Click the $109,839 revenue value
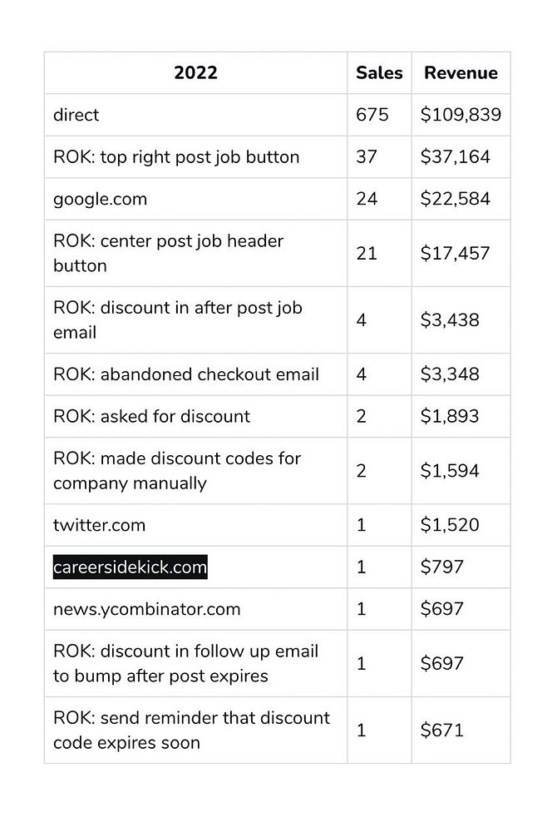The width and height of the screenshot is (552, 832). point(461,115)
